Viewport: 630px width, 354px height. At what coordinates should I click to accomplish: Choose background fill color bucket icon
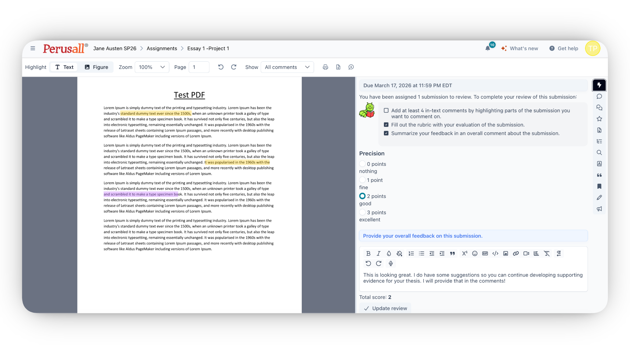[399, 253]
